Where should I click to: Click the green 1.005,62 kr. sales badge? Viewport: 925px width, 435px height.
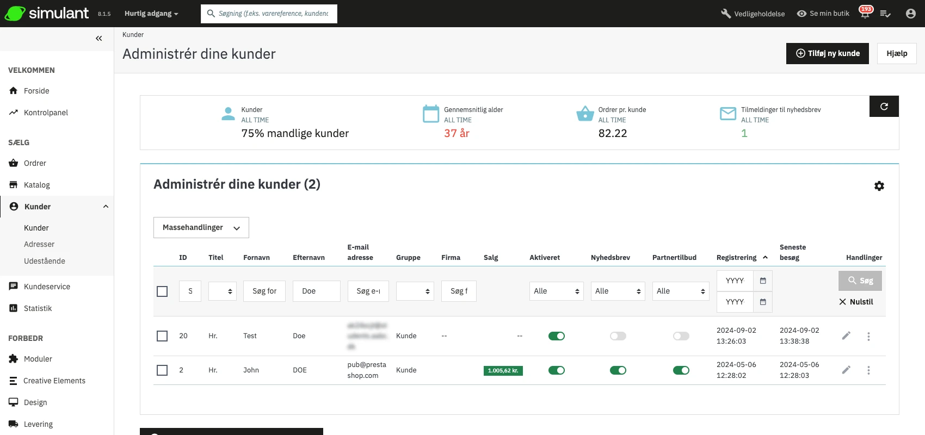[503, 371]
